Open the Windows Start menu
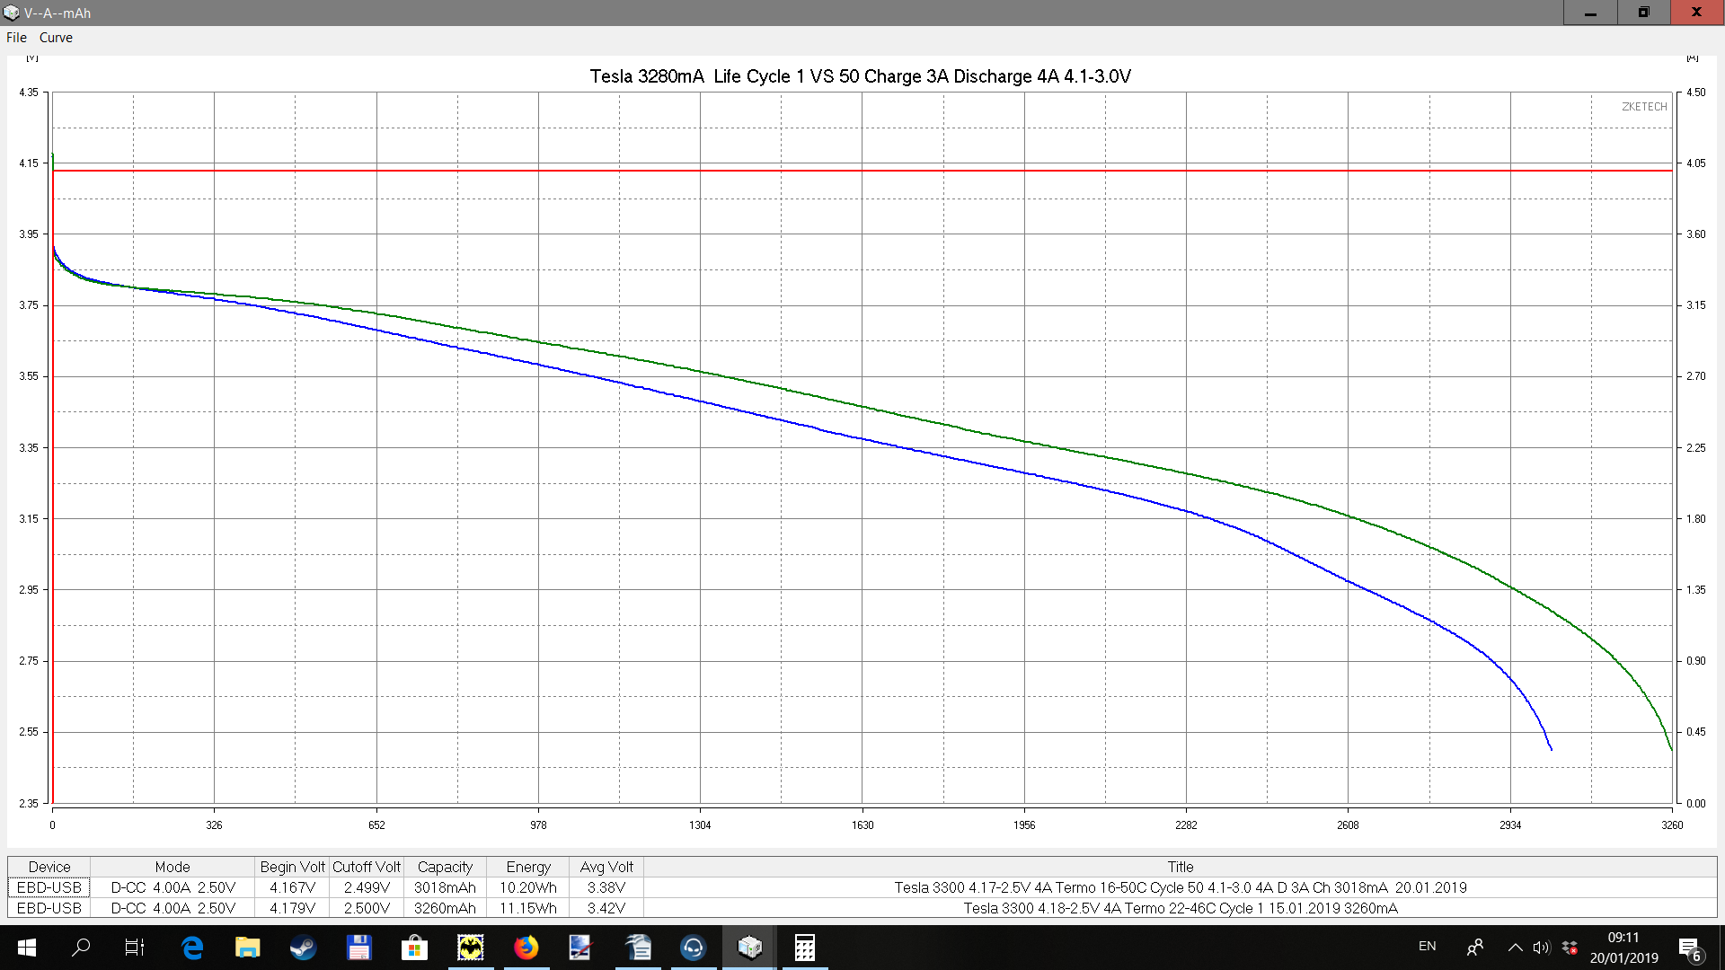This screenshot has width=1725, height=970. click(x=27, y=948)
